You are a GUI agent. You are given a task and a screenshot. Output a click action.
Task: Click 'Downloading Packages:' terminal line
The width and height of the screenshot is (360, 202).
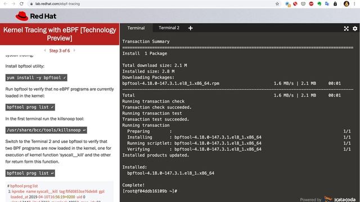pos(148,77)
